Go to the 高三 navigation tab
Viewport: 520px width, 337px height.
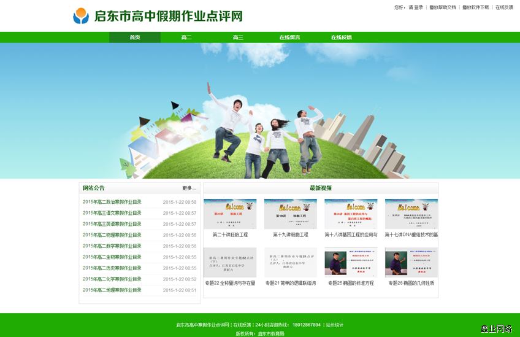click(x=238, y=37)
